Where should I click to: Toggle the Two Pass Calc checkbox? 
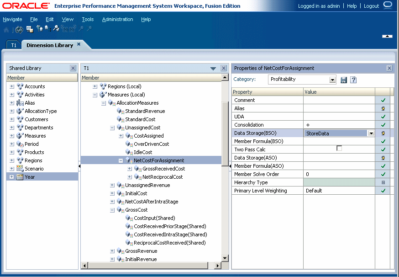pos(339,148)
